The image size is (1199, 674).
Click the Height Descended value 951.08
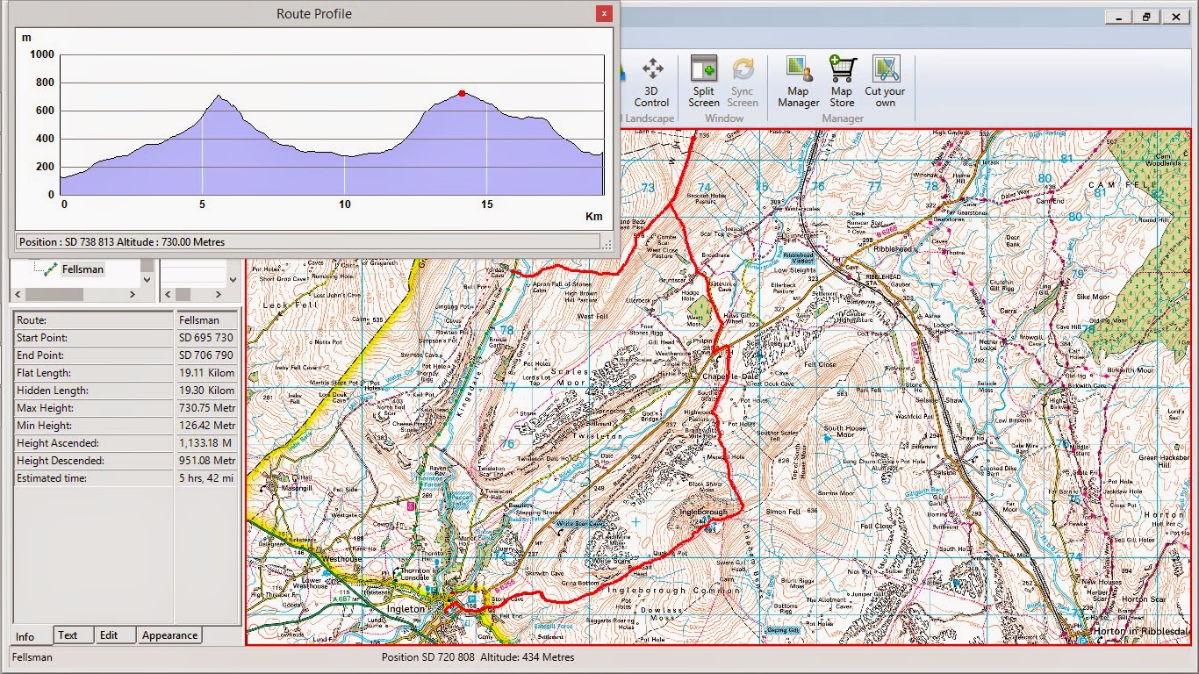click(x=206, y=461)
